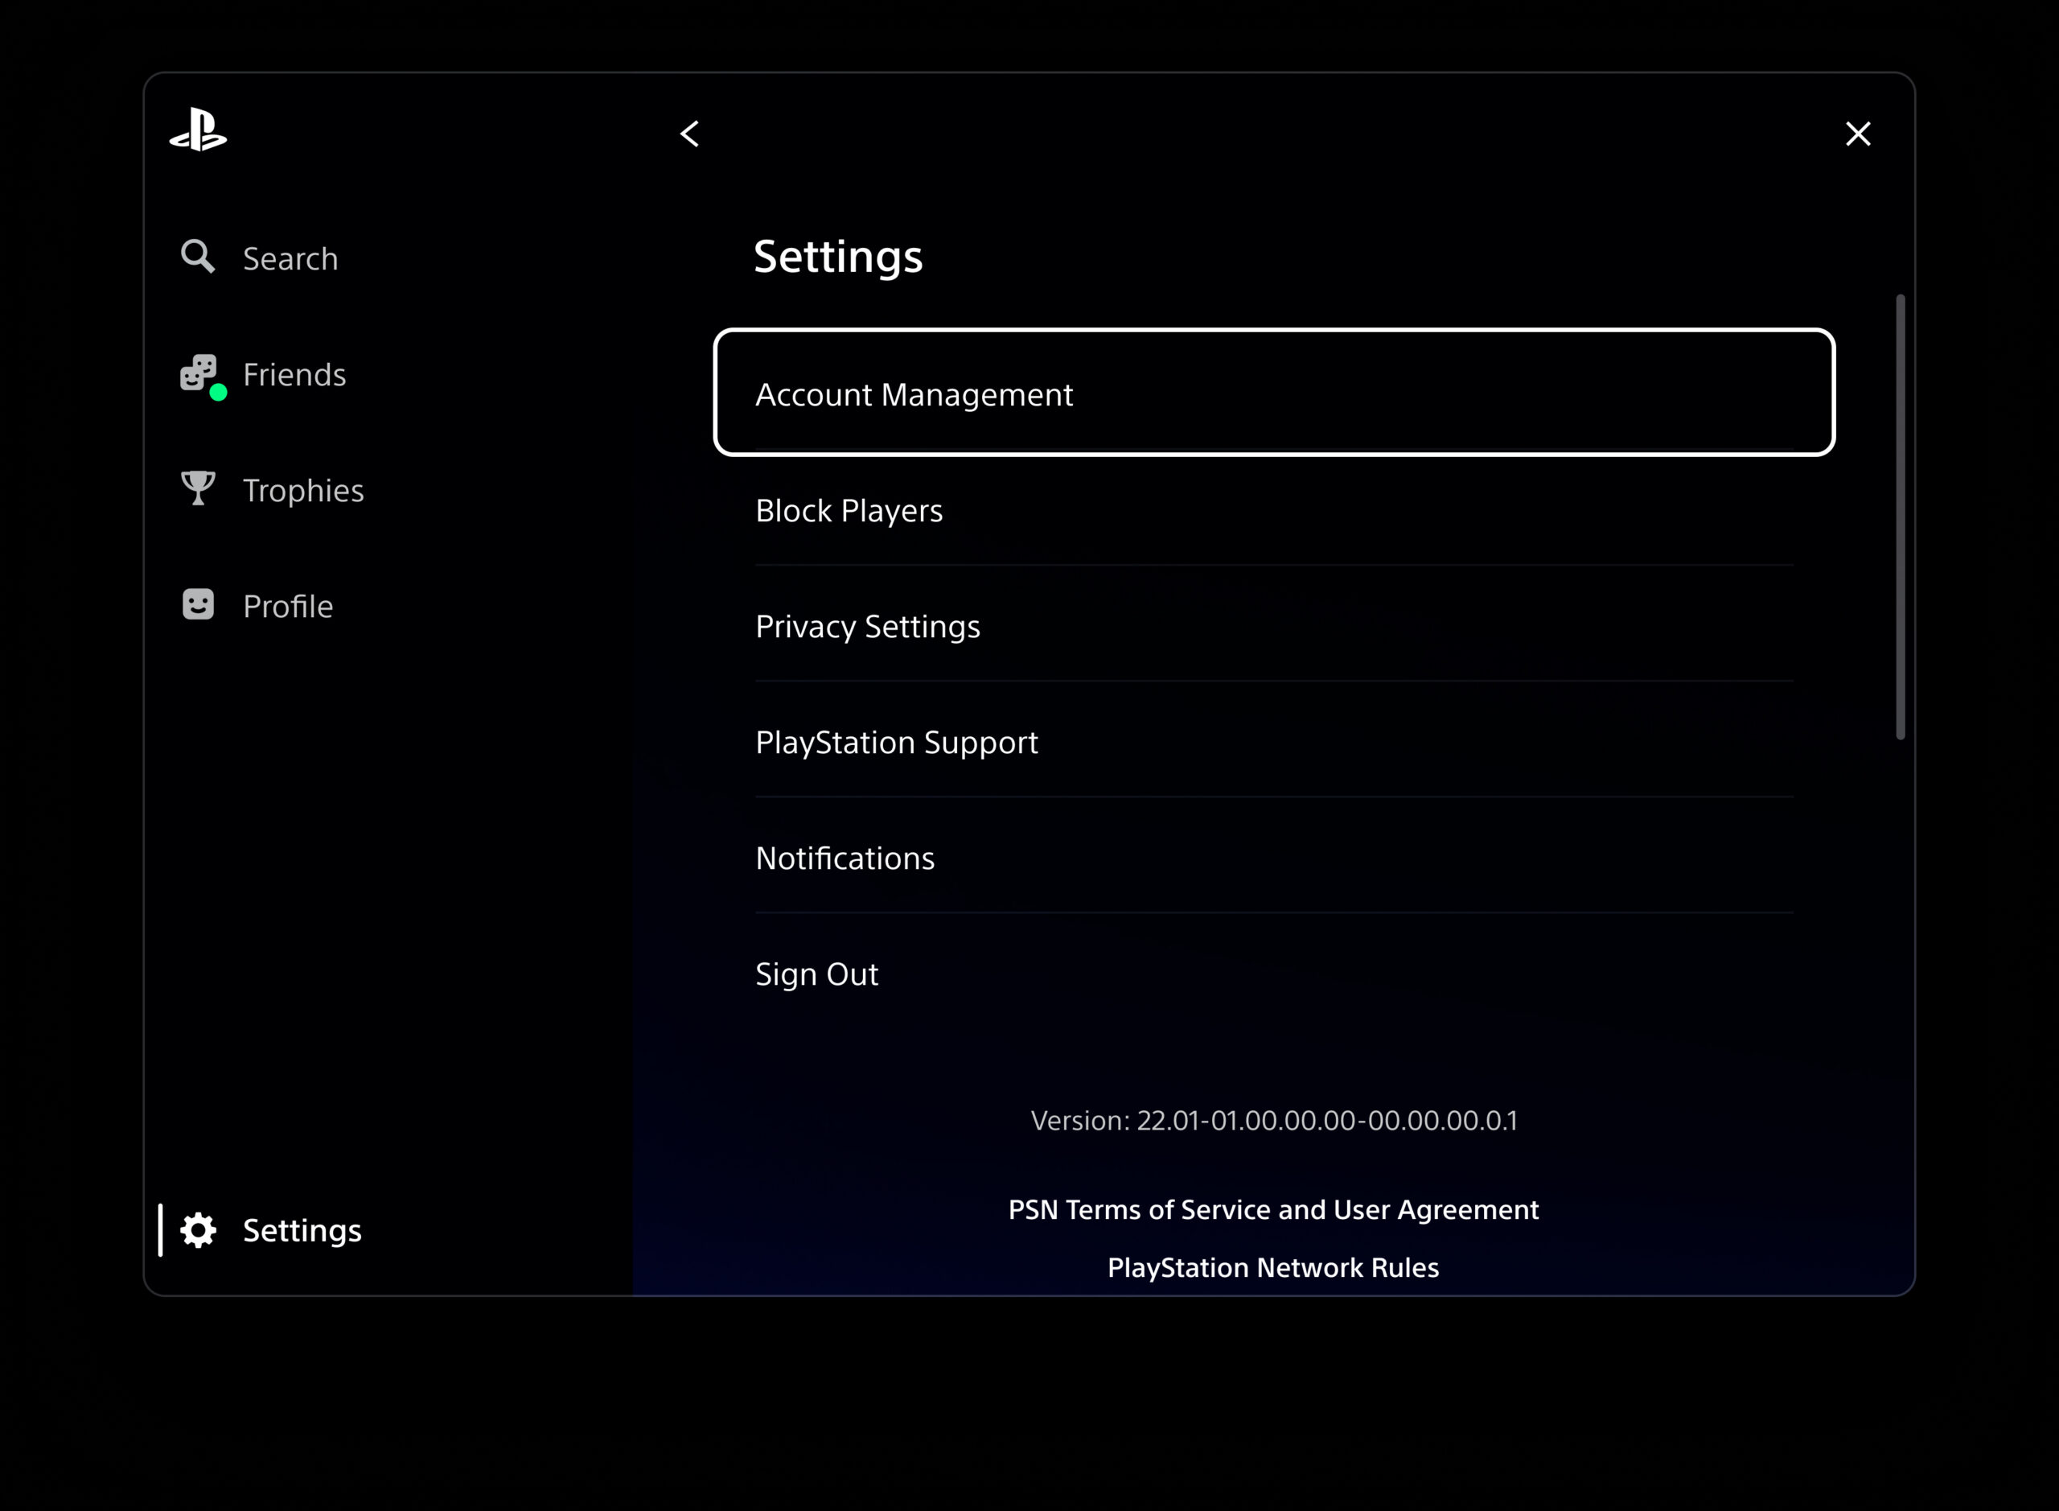Select the Trophies label in sidebar
Screen dimensions: 2059x1511
[303, 491]
